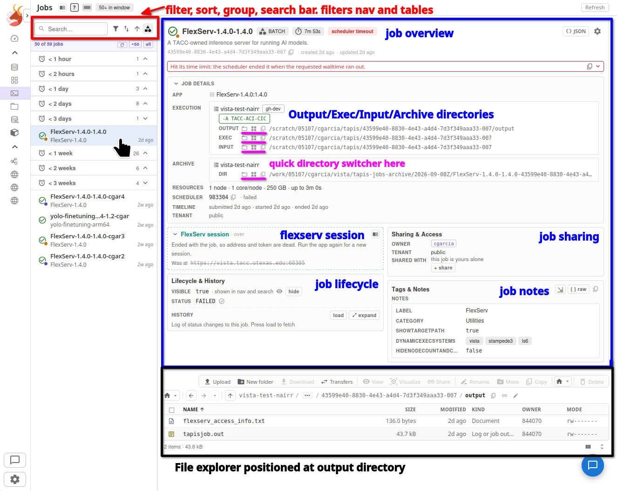
Task: Open the cube icon in sidebar
Action: point(14,132)
